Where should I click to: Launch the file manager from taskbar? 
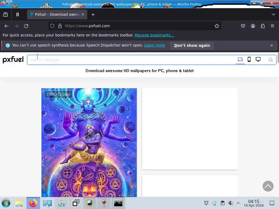tap(19, 203)
